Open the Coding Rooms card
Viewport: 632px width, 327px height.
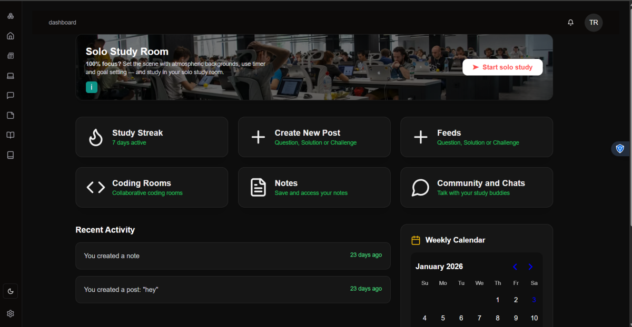point(152,188)
